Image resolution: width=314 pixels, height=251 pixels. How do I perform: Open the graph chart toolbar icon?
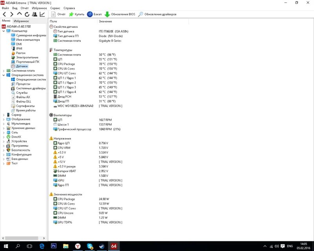pyautogui.click(x=42, y=14)
